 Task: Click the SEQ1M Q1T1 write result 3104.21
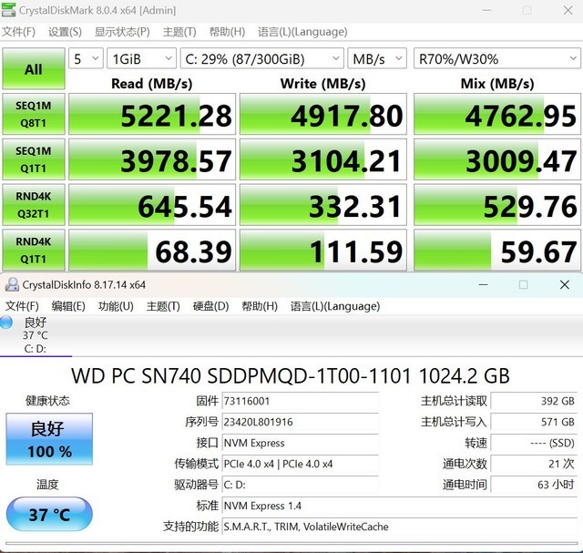click(x=323, y=159)
